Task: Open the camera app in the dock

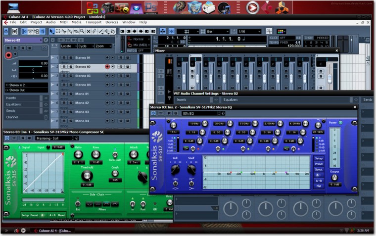Action: click(107, 8)
